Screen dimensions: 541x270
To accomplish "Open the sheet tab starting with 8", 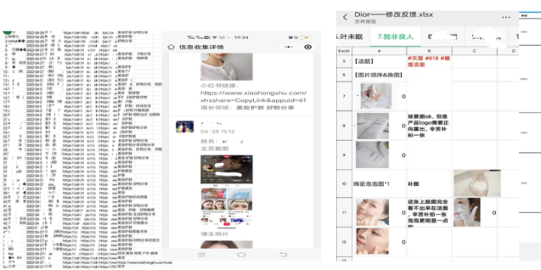I will click(443, 37).
